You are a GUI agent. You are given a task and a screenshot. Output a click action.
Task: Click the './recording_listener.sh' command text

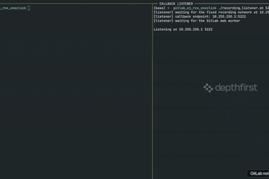(x=241, y=8)
